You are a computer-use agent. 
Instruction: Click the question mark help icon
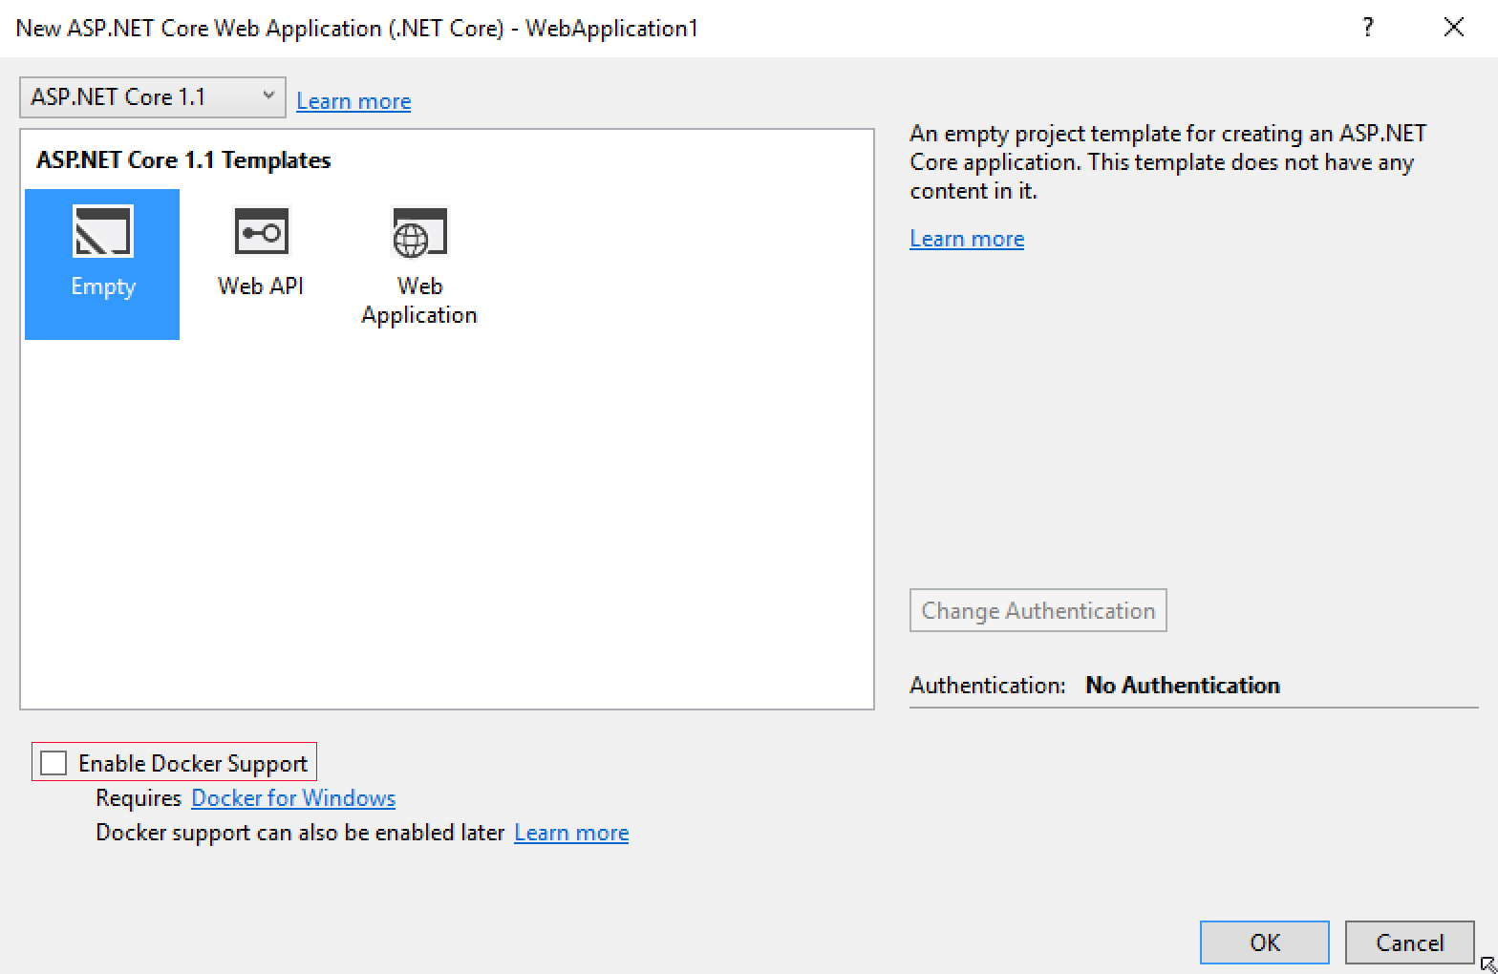pyautogui.click(x=1368, y=28)
